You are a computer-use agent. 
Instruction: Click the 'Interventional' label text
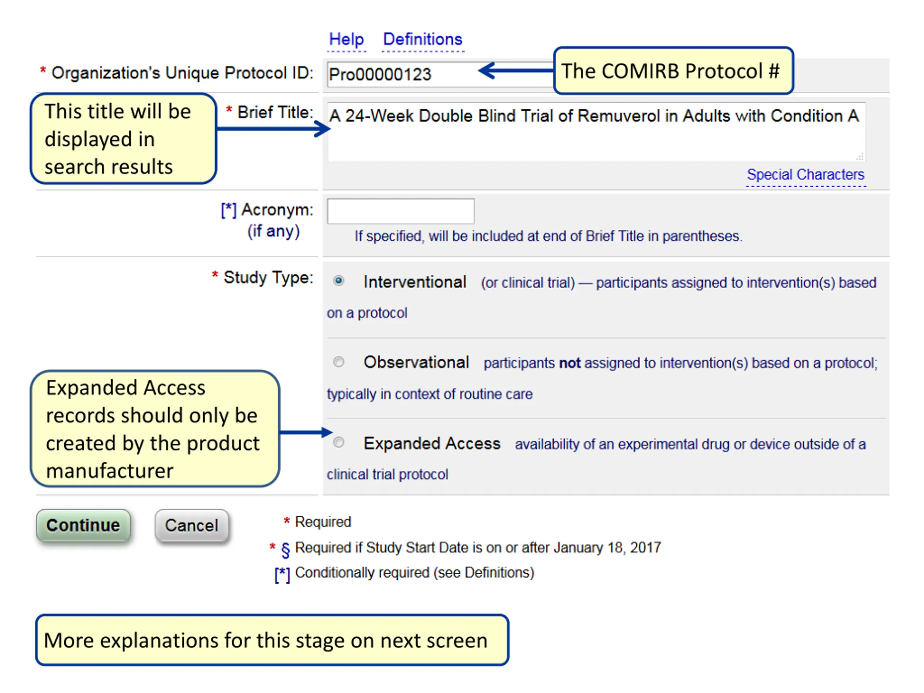point(415,282)
